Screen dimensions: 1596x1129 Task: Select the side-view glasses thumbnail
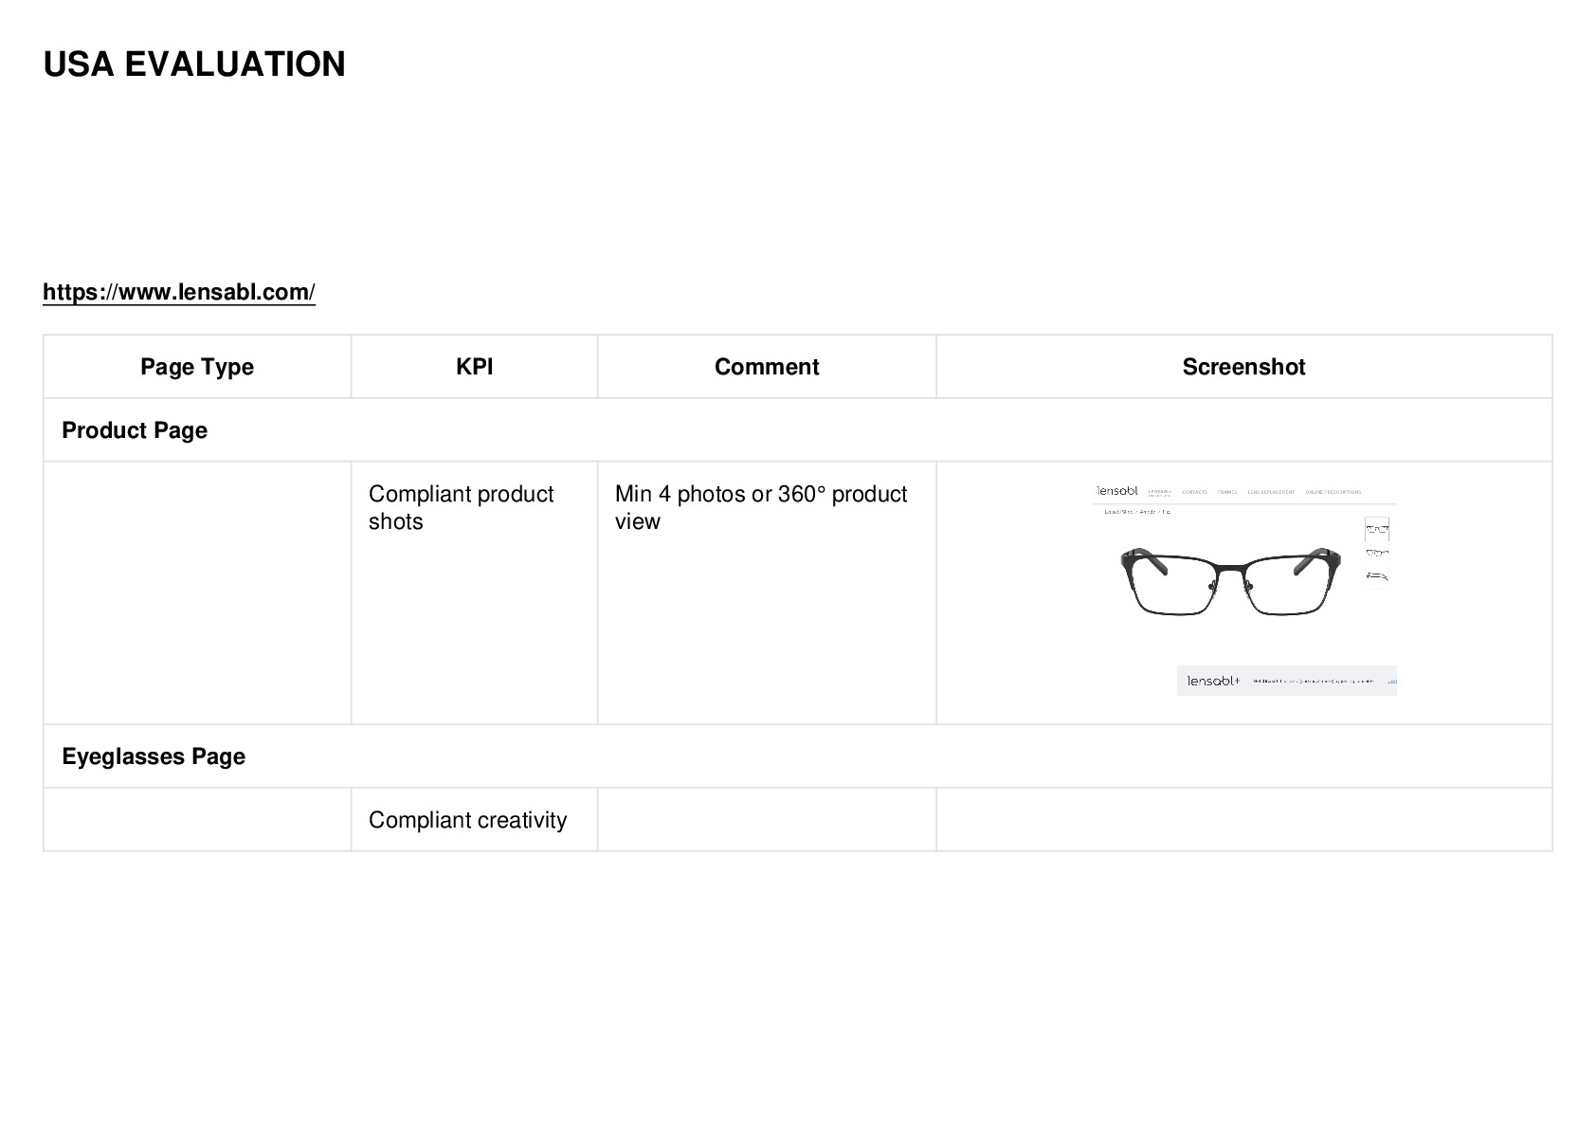[x=1377, y=575]
